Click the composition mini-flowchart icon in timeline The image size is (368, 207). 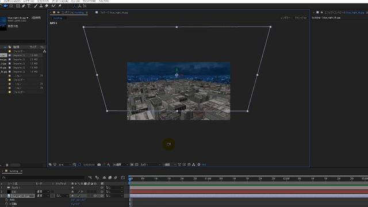pos(90,178)
